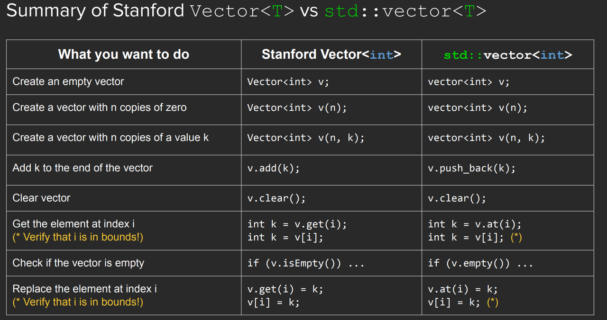Click the 'v.at(i) = k;' code line

(x=463, y=289)
